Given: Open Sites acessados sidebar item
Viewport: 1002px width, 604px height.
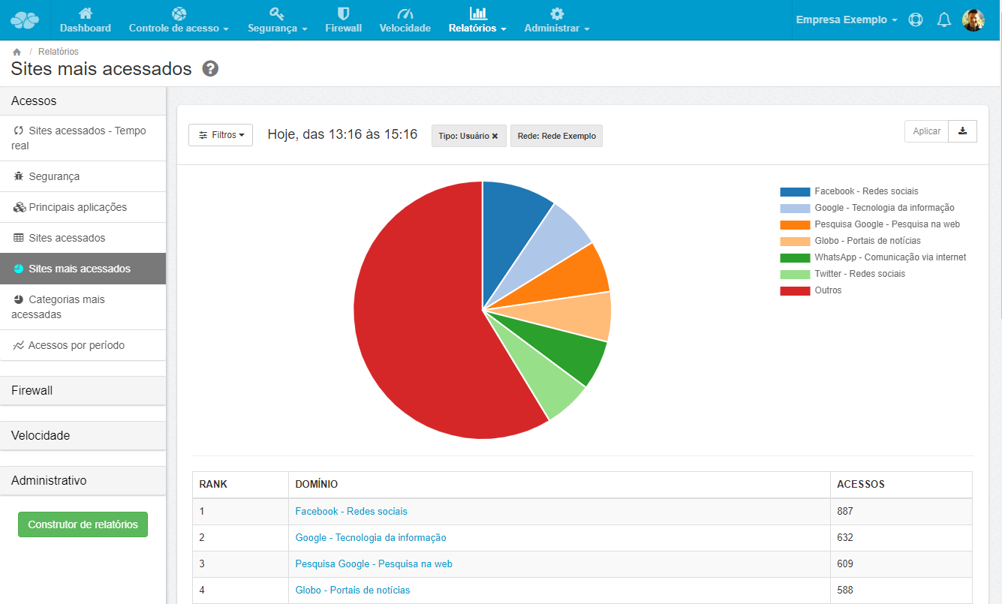Looking at the screenshot, I should point(83,238).
